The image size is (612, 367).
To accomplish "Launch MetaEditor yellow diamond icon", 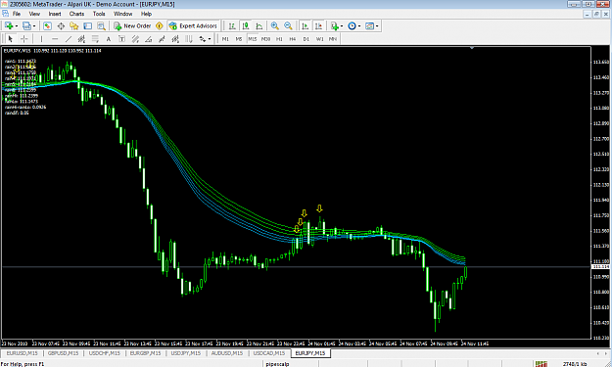I will click(160, 26).
